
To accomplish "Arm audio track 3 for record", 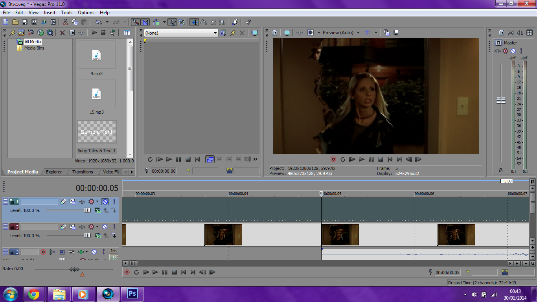I will coord(43,252).
